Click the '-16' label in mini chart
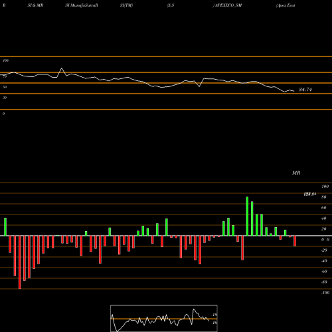This screenshot has width=332, height=332. pyautogui.click(x=214, y=323)
